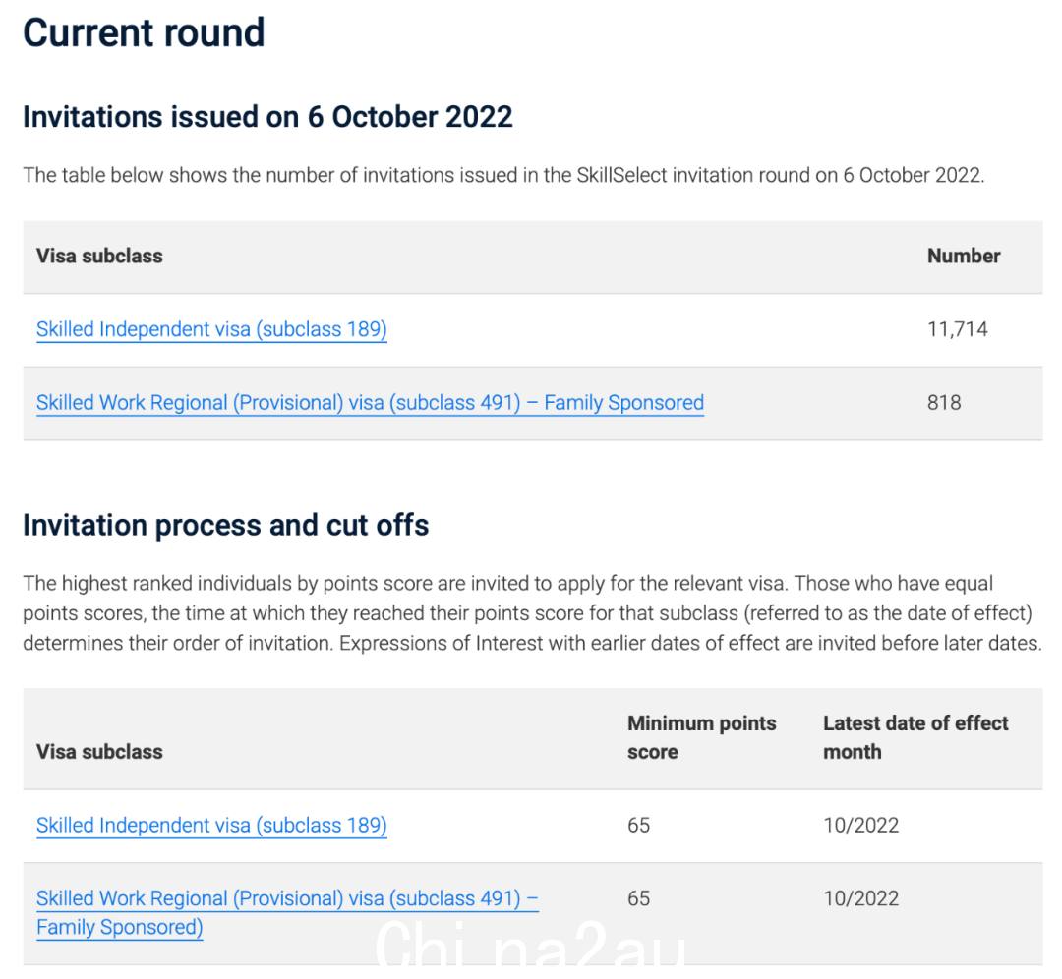The height and width of the screenshot is (979, 1062).
Task: Select the "Minimum points score" column header
Action: tap(702, 737)
